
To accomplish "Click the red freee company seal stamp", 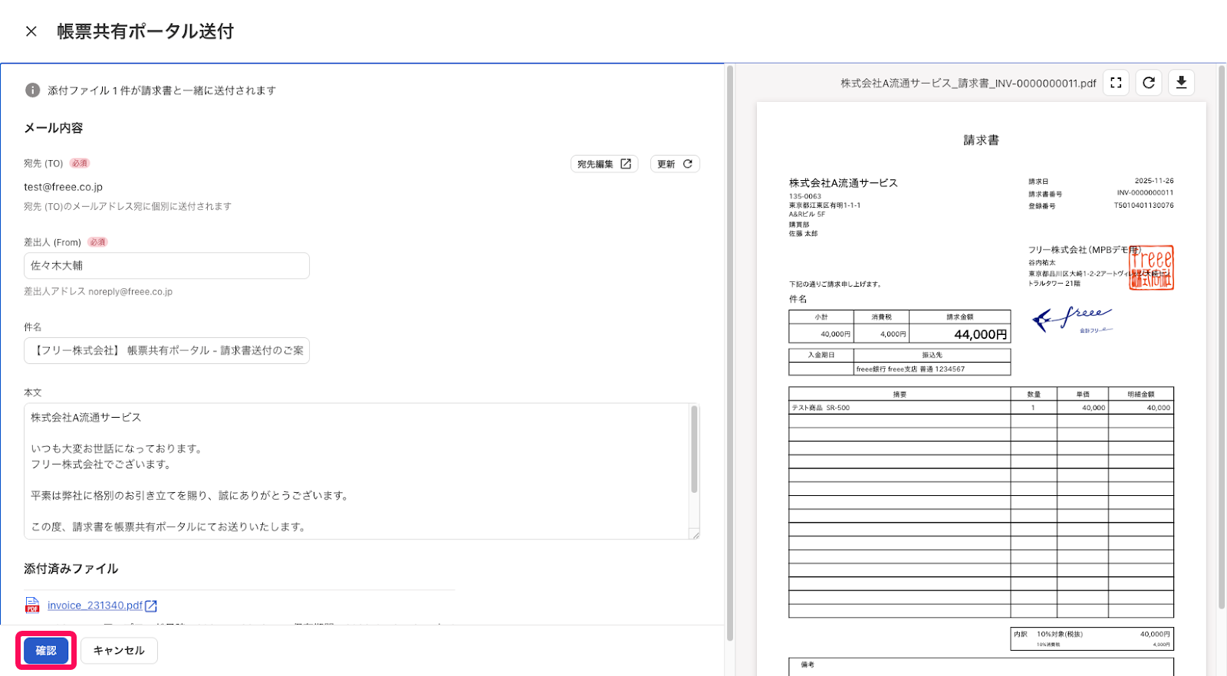I will [1151, 267].
